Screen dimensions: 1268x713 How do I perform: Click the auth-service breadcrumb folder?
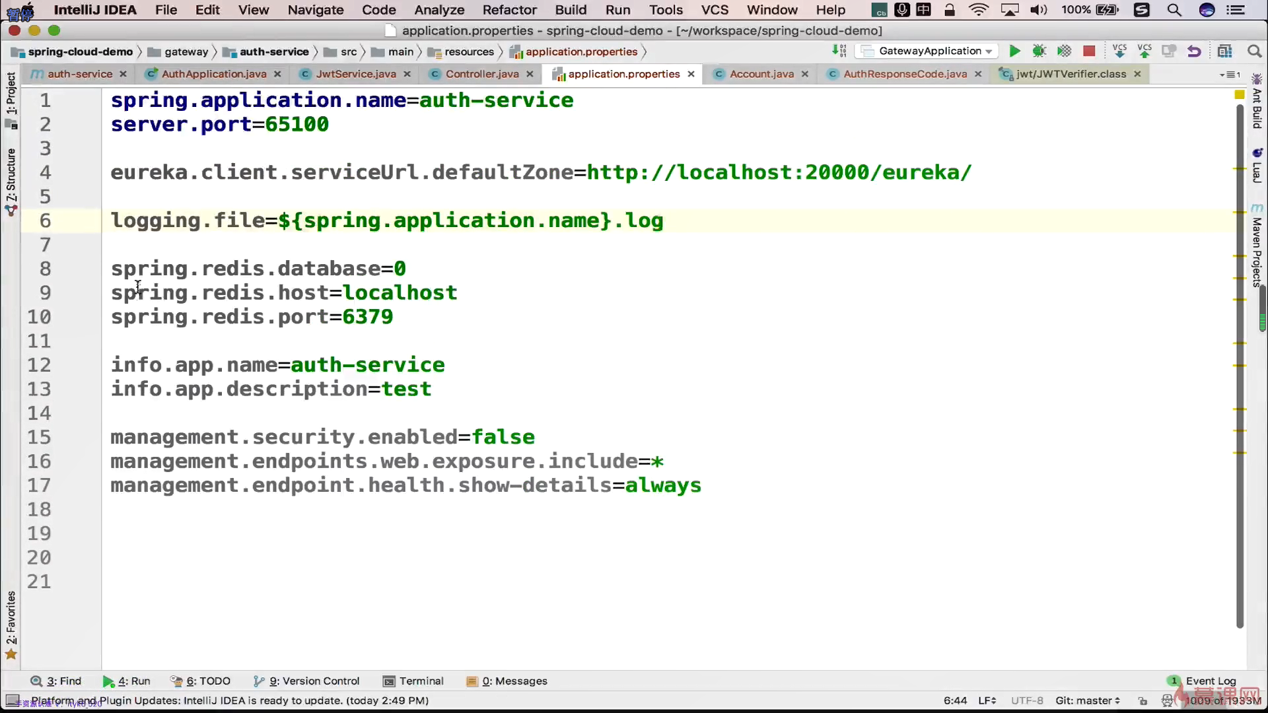(x=273, y=51)
